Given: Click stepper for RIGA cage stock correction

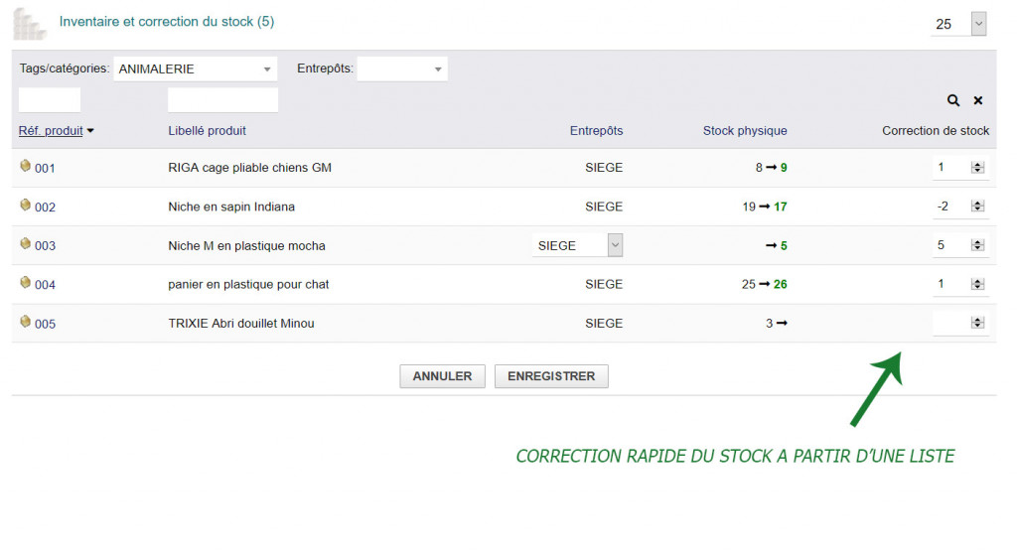Looking at the screenshot, I should tap(977, 168).
